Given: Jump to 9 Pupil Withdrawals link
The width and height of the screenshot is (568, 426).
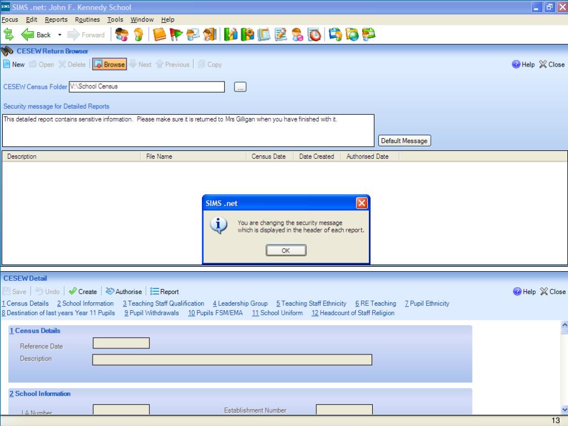Looking at the screenshot, I should pos(151,313).
